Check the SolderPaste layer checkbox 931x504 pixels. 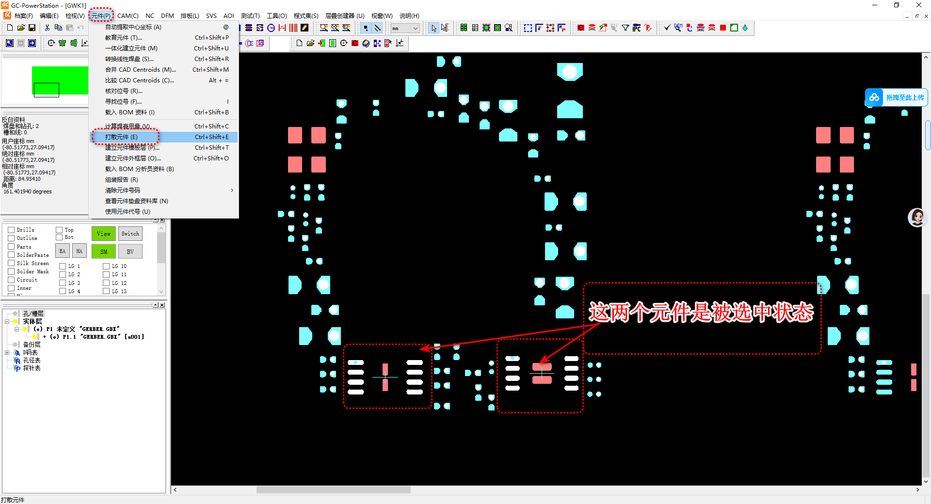click(11, 255)
